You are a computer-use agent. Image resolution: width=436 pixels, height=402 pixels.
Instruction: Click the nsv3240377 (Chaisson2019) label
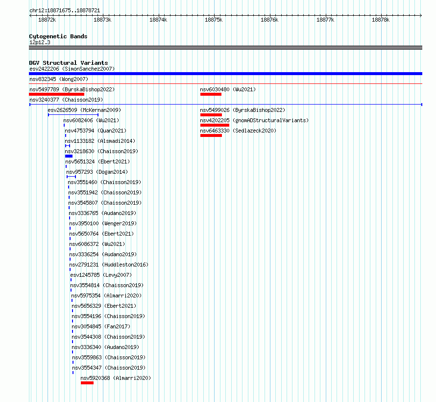click(x=66, y=100)
